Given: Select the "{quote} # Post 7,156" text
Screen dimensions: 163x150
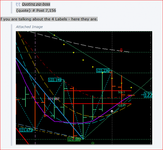Looking at the screenshot, I should [x=36, y=10].
